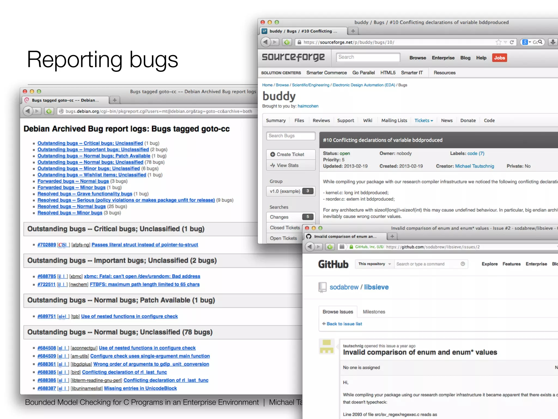Click libsieve repository name link

pos(376,287)
